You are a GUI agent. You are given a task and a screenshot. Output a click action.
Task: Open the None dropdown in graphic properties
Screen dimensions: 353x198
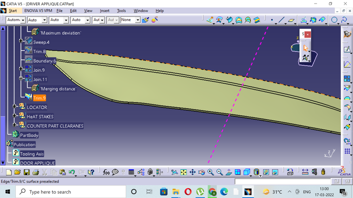click(138, 20)
